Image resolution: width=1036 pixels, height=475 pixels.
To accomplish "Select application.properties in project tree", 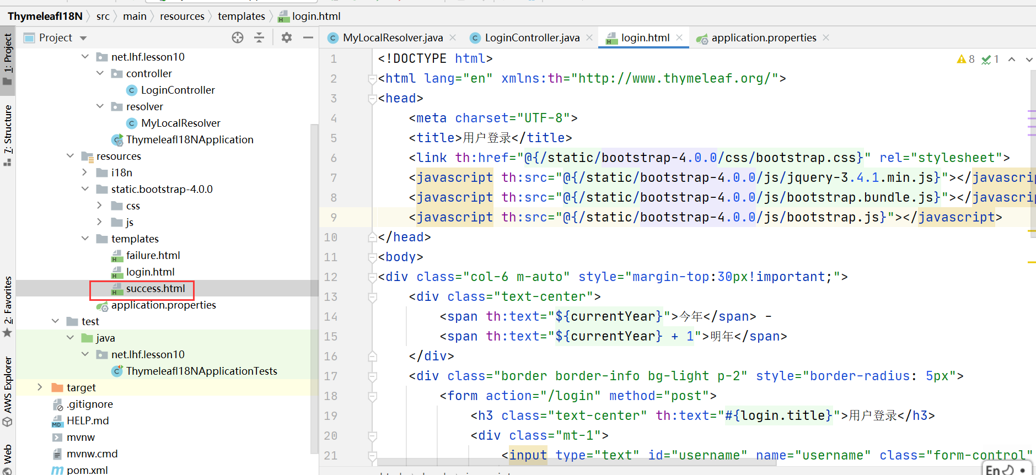I will pyautogui.click(x=164, y=305).
